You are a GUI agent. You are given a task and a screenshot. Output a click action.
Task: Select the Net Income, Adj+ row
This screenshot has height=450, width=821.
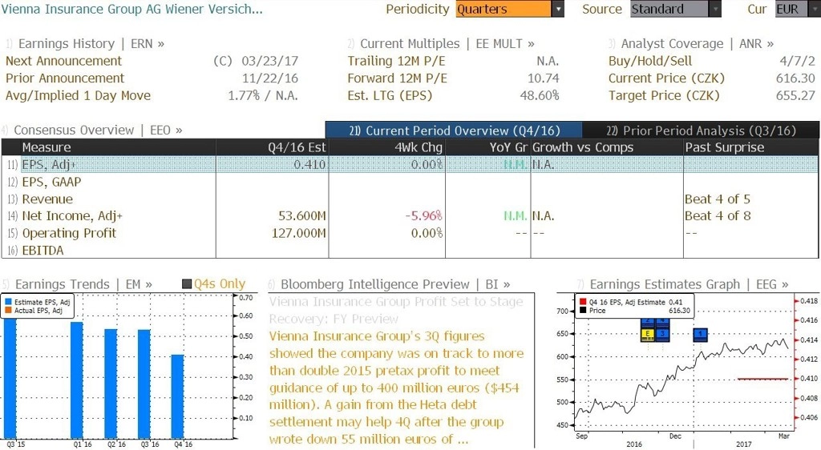[410, 216]
